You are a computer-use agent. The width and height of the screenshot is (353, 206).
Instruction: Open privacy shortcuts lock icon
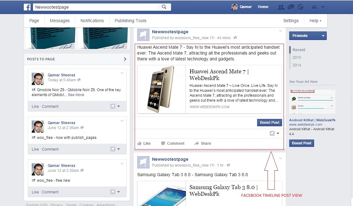315,7
